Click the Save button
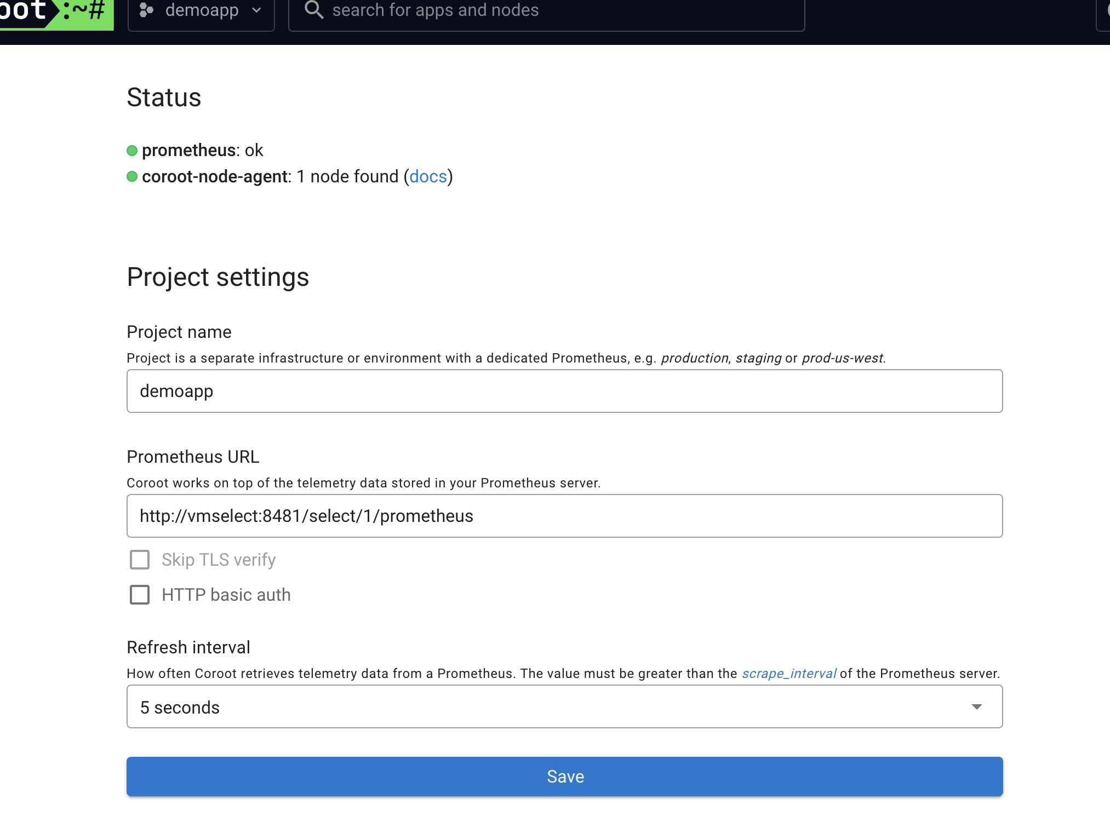This screenshot has width=1110, height=828. click(x=564, y=777)
